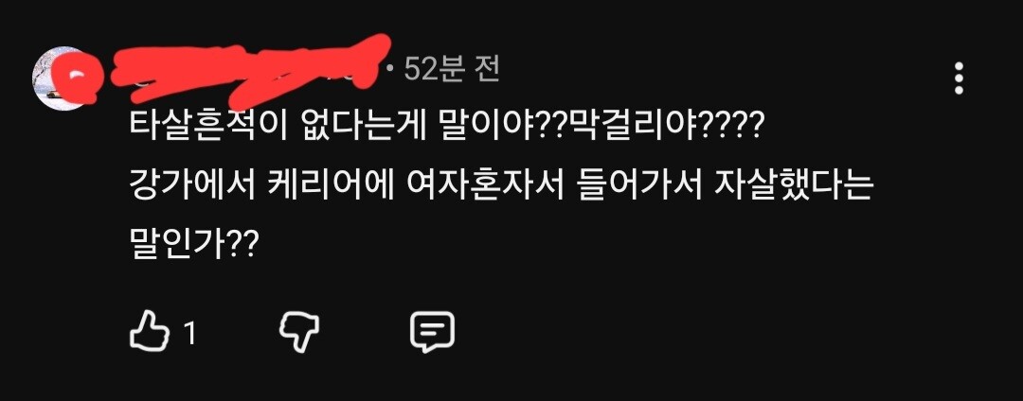This screenshot has width=1023, height=401.
Task: Open the three-dot comment options menu
Action: click(x=959, y=79)
